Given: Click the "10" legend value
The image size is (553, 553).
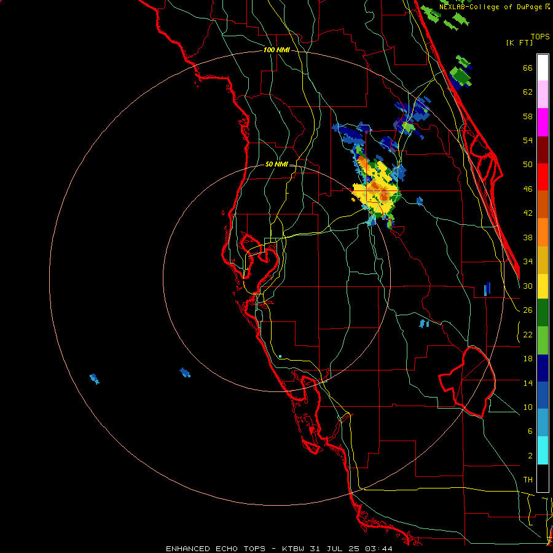Looking at the screenshot, I should (x=528, y=407).
